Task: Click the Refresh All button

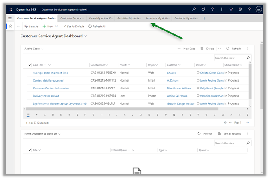Action: [x=97, y=27]
